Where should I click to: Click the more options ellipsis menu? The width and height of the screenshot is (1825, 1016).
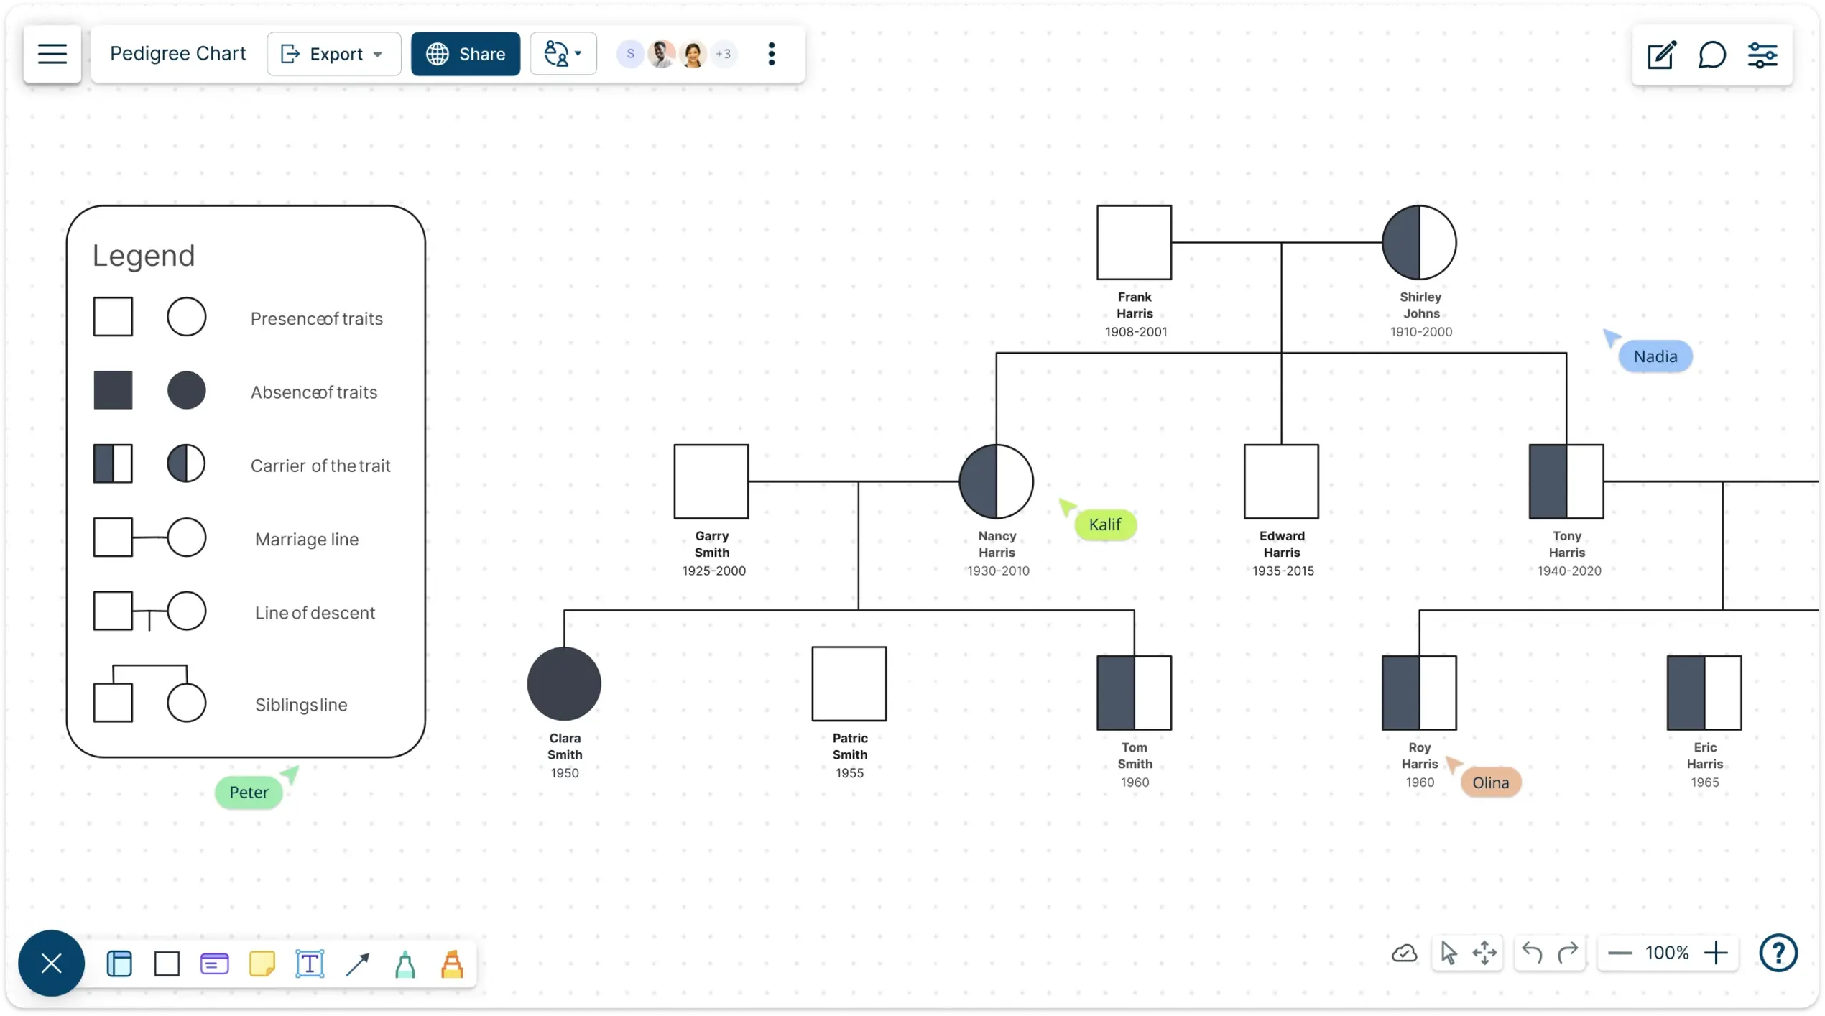pyautogui.click(x=772, y=54)
